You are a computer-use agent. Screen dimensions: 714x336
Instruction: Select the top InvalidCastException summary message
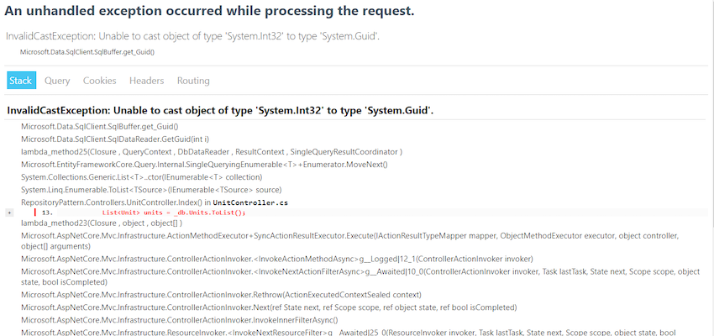coord(193,36)
